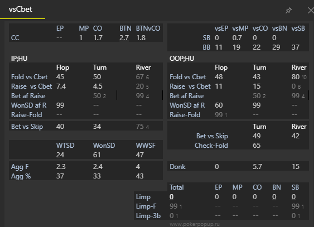Image resolution: width=314 pixels, height=227 pixels.
Task: Click the WTSD value 24
Action: click(x=60, y=155)
